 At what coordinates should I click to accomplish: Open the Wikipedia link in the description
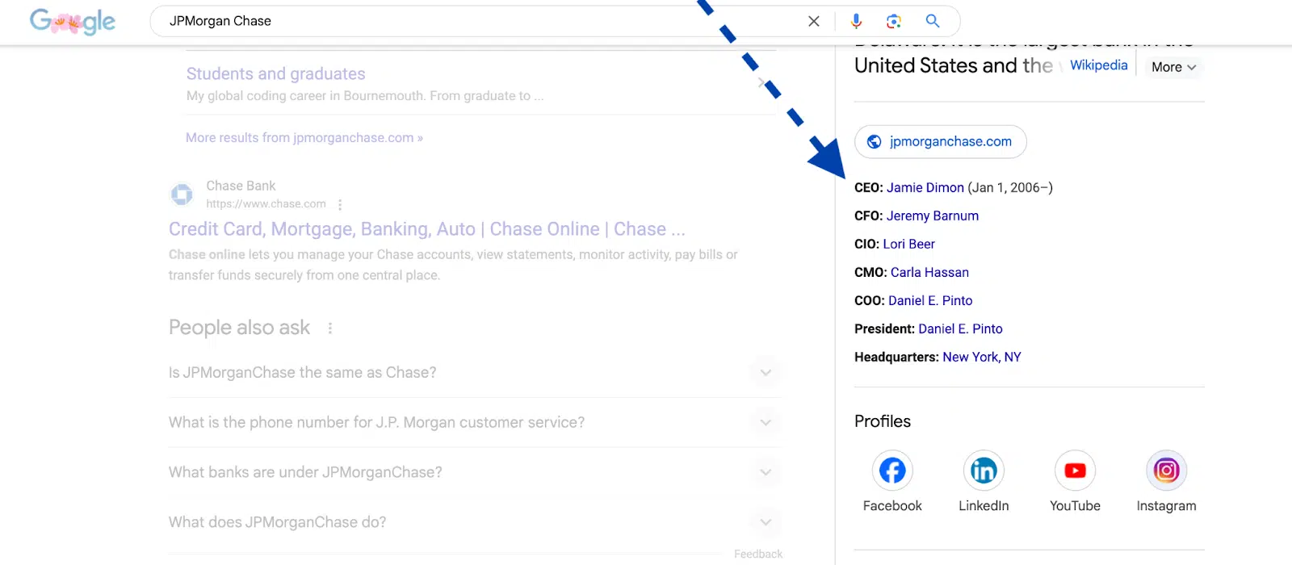tap(1098, 65)
